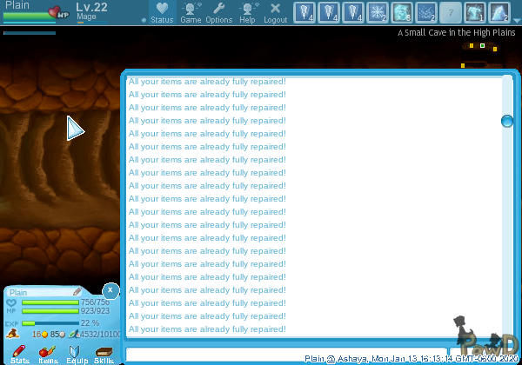
Task: Open the Help menu
Action: pyautogui.click(x=248, y=12)
